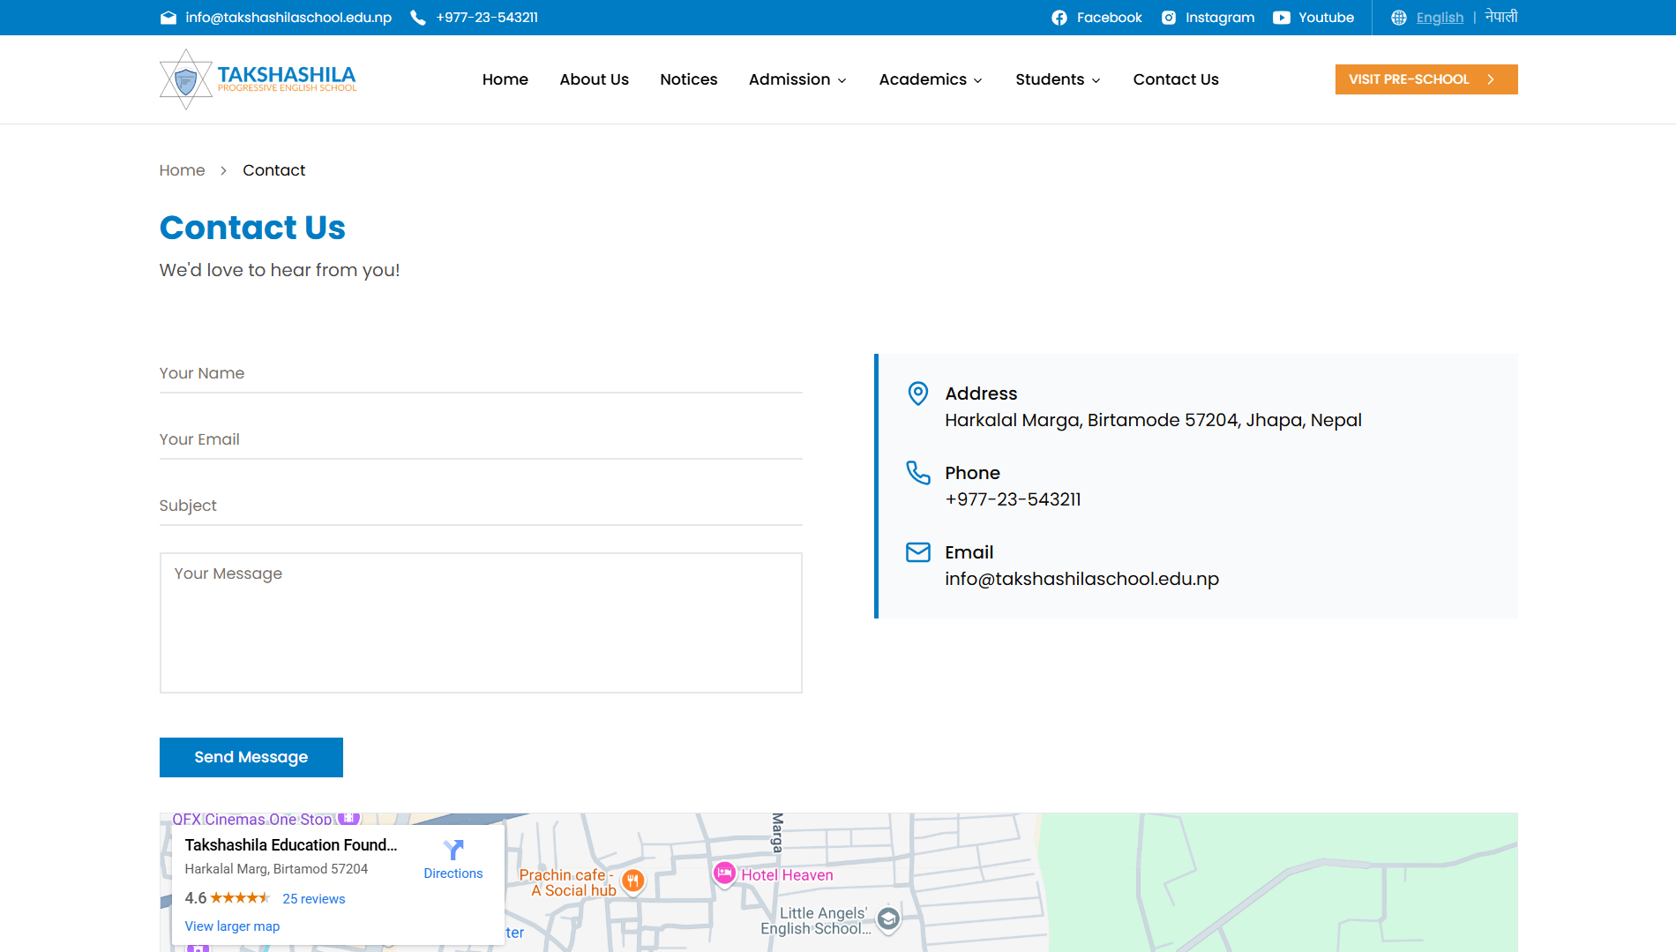Go to the Notices page
This screenshot has width=1676, height=952.
coord(688,79)
